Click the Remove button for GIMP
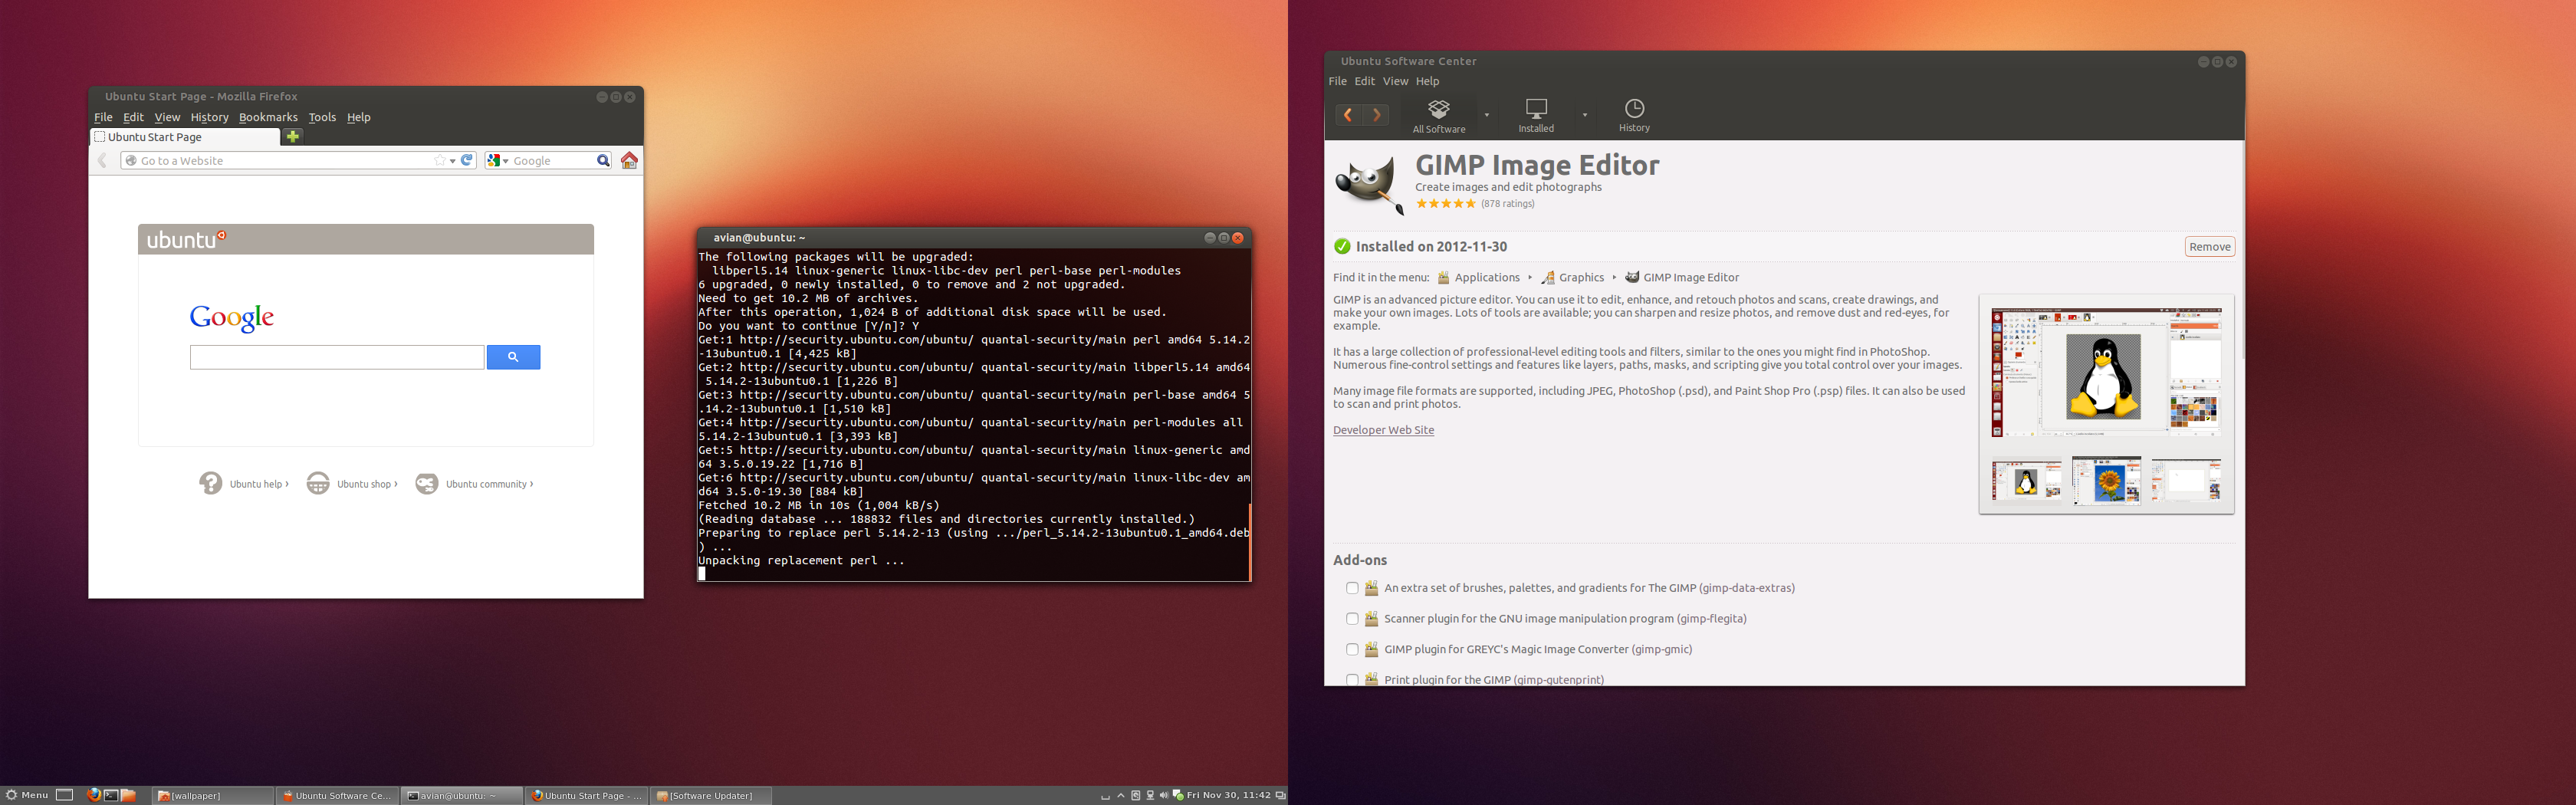The image size is (2576, 805). pyautogui.click(x=2209, y=247)
